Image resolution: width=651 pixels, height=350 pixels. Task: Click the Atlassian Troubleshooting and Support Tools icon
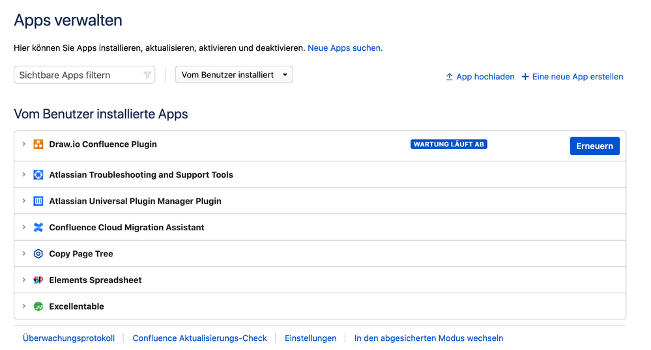click(38, 174)
